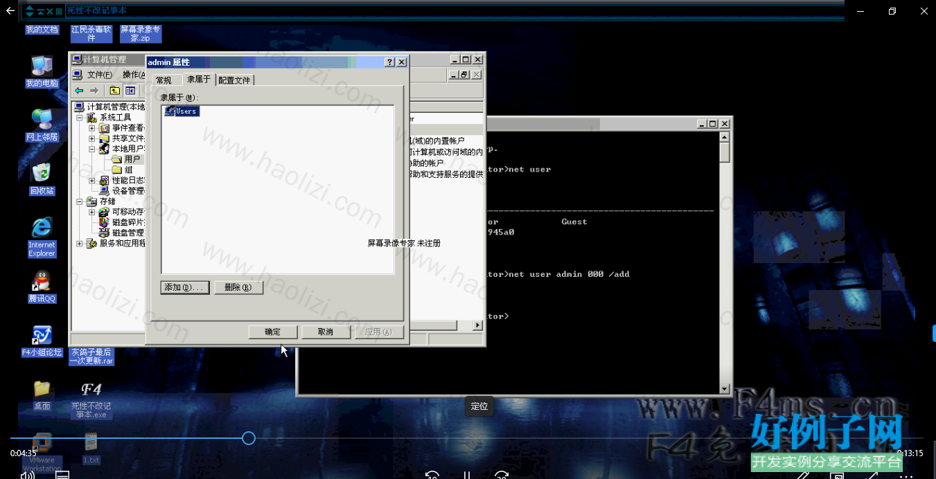Click the 'net user admin 000 /add' line

tap(569, 274)
